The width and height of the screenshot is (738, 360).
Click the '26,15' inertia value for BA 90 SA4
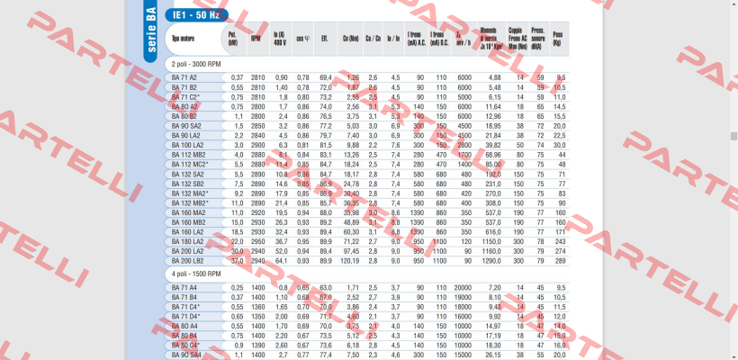493,355
